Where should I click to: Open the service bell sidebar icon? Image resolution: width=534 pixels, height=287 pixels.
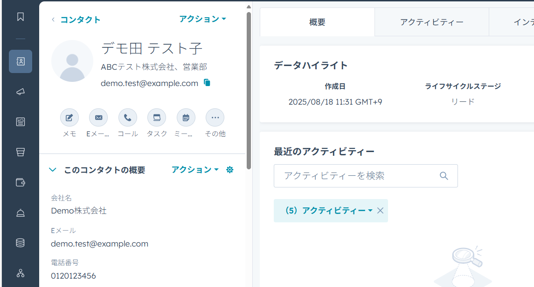(x=21, y=213)
